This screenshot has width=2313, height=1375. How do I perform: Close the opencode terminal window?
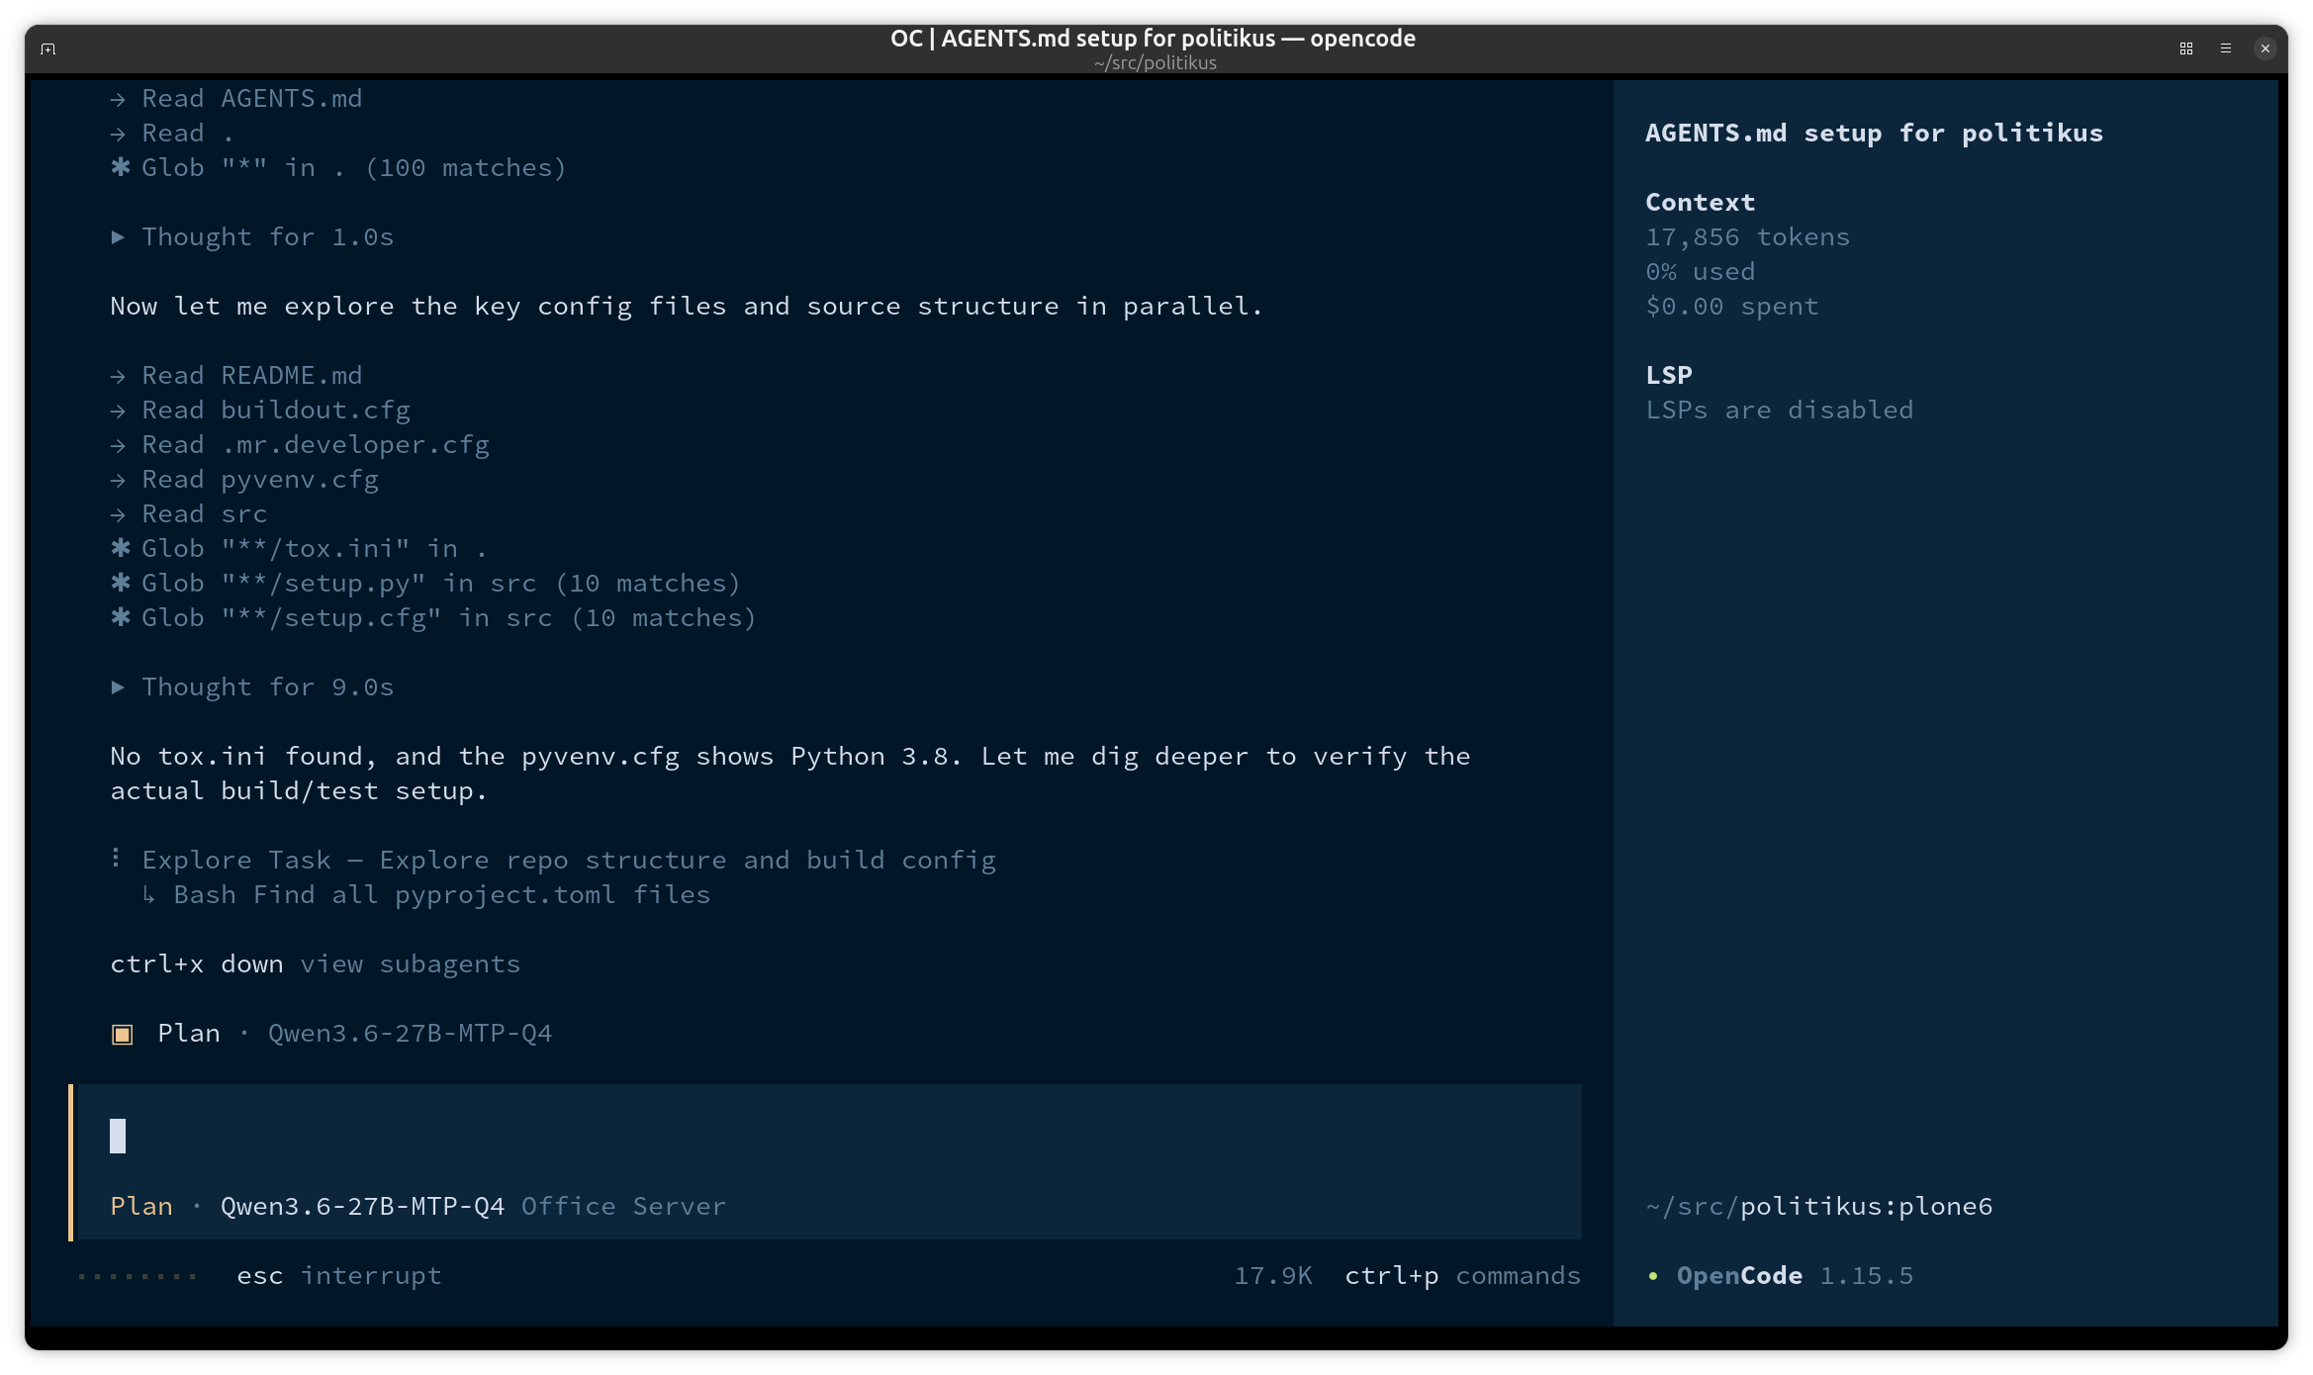2266,48
